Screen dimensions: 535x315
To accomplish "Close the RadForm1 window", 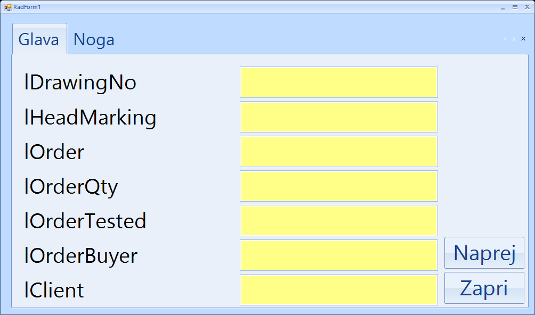I will 526,7.
